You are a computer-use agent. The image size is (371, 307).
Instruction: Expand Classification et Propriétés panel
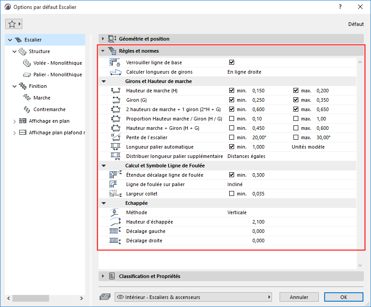coord(103,276)
